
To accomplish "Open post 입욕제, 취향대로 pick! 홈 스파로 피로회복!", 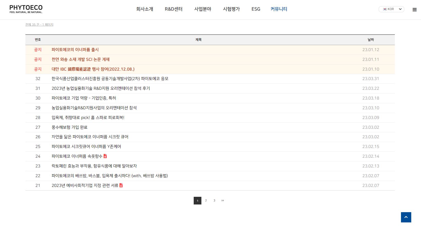I will (88, 118).
